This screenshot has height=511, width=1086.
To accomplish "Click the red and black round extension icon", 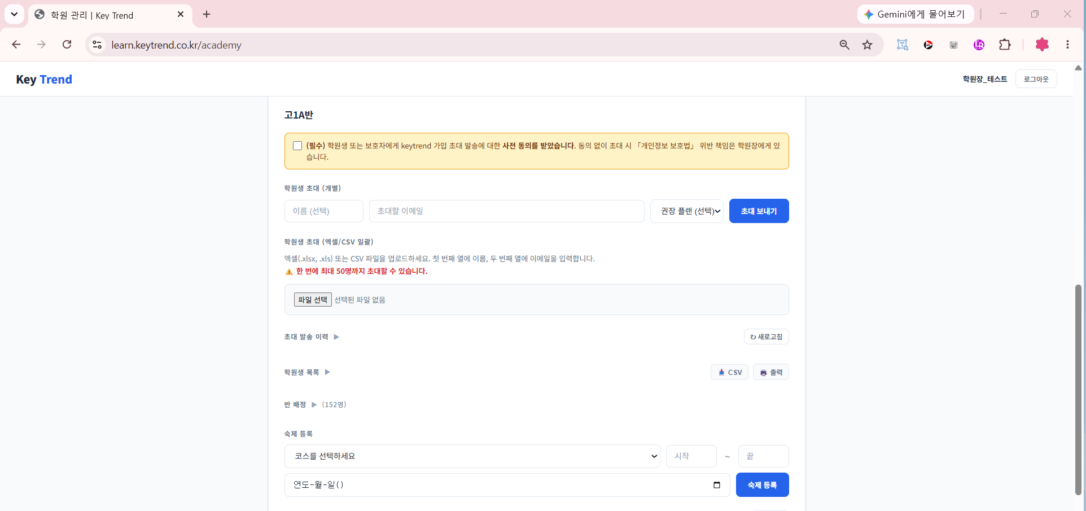I will [928, 45].
